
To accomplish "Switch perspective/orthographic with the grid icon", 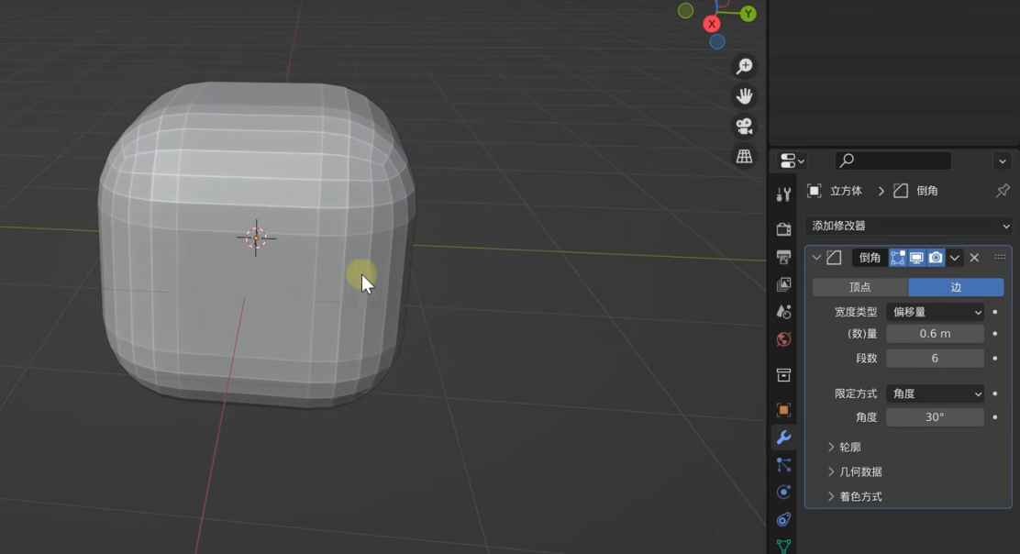I will tap(744, 156).
